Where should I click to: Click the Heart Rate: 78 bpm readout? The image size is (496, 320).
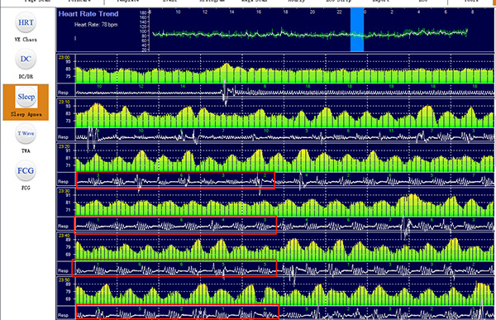pyautogui.click(x=96, y=25)
